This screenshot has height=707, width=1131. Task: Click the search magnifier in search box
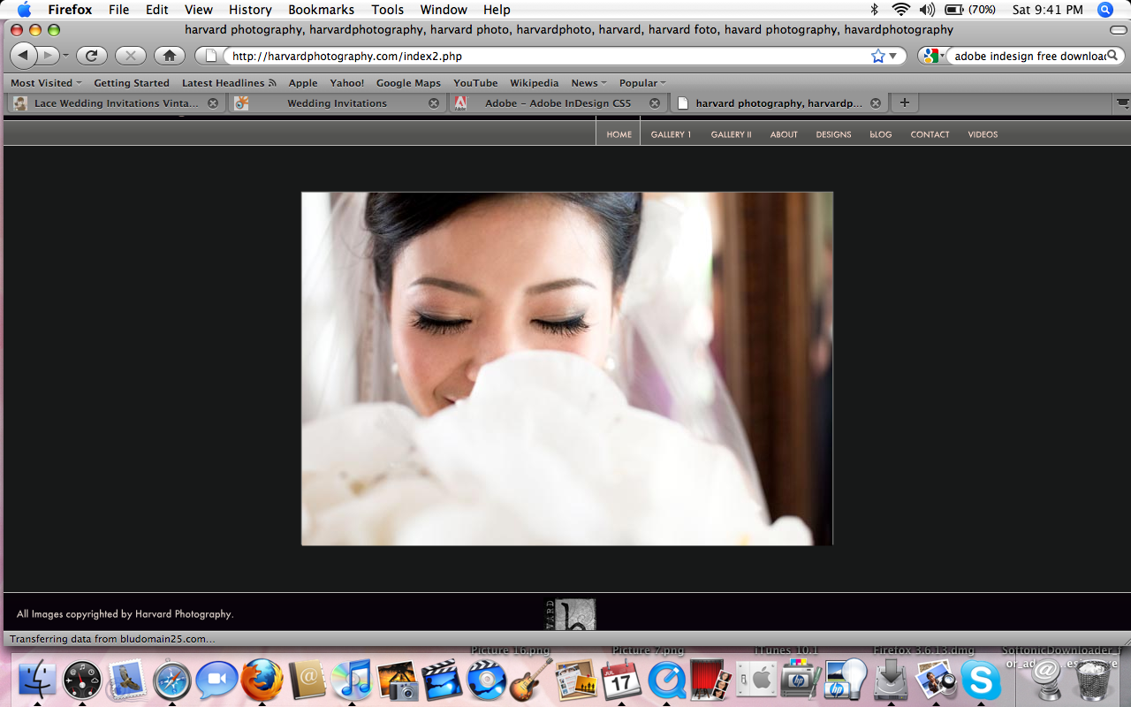click(x=1112, y=56)
